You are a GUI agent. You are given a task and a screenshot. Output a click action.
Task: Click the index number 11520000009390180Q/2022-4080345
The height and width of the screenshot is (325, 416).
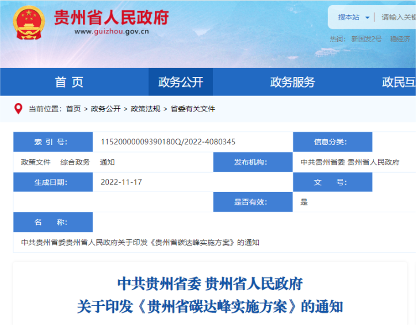point(168,142)
